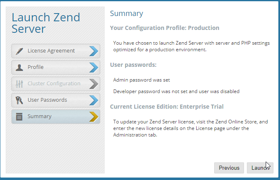Go to the License Agreement step

point(51,51)
